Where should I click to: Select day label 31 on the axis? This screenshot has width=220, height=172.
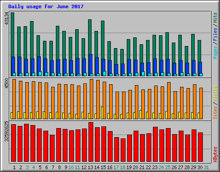tap(206, 167)
